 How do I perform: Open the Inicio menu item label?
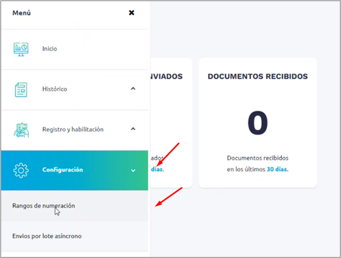point(50,49)
